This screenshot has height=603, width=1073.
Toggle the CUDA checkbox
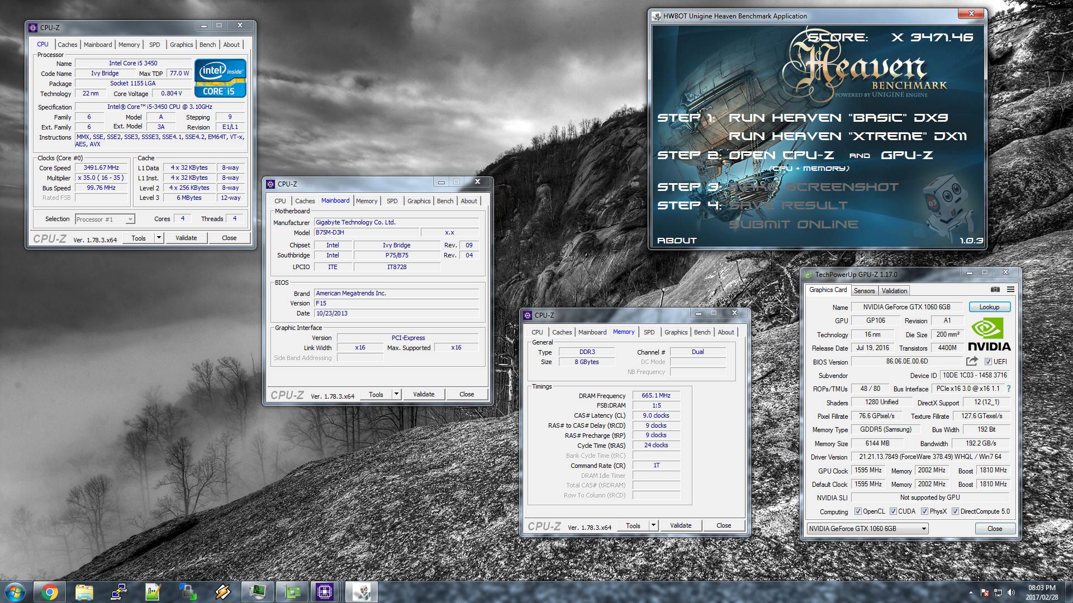click(893, 511)
